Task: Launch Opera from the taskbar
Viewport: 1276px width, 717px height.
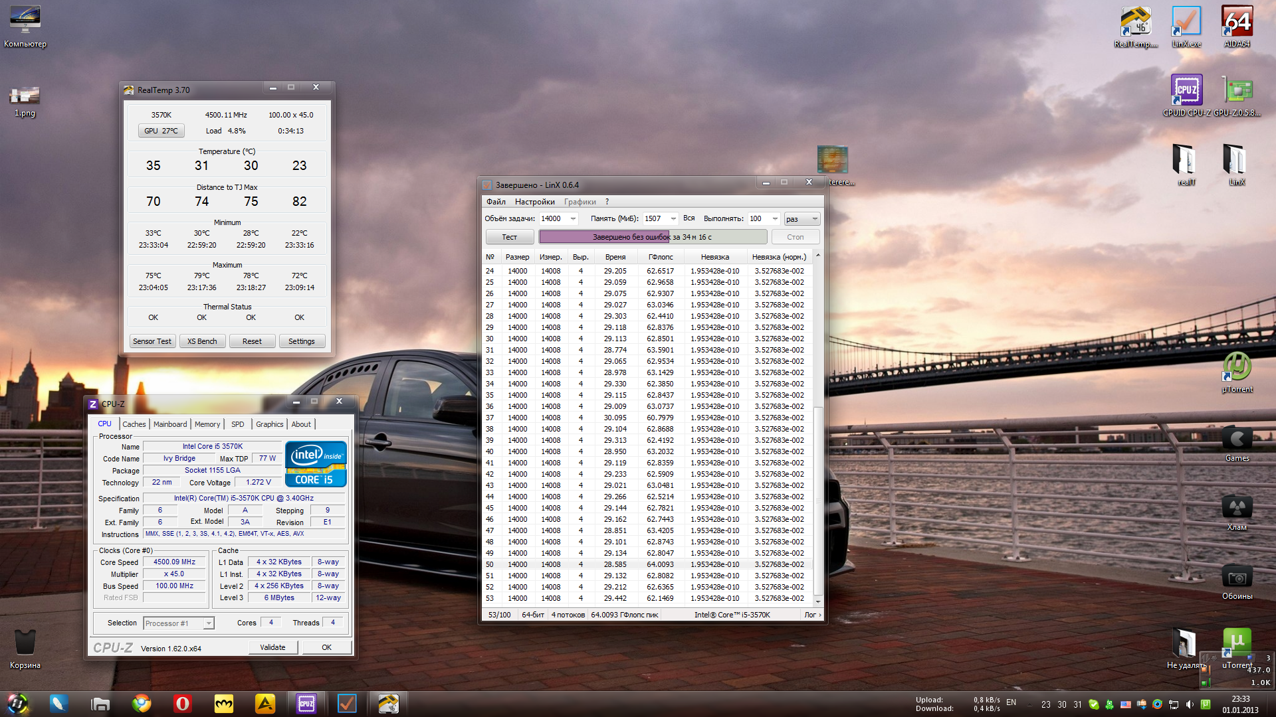Action: click(x=183, y=703)
